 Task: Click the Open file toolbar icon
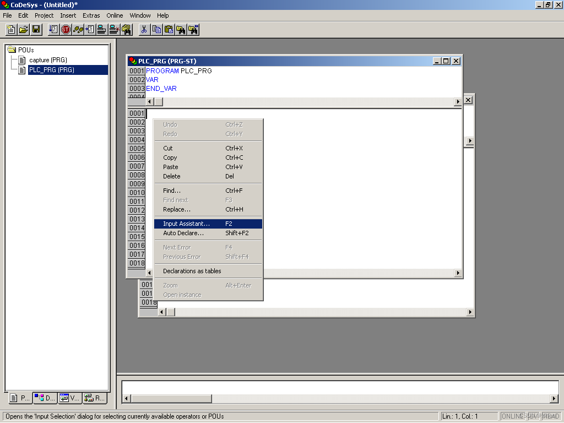[24, 30]
